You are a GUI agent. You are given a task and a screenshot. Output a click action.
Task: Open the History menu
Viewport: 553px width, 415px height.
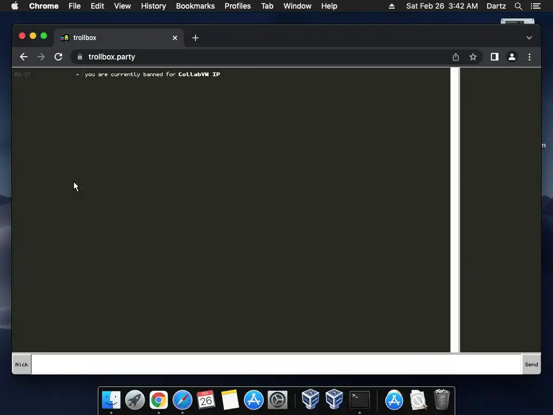pyautogui.click(x=153, y=6)
